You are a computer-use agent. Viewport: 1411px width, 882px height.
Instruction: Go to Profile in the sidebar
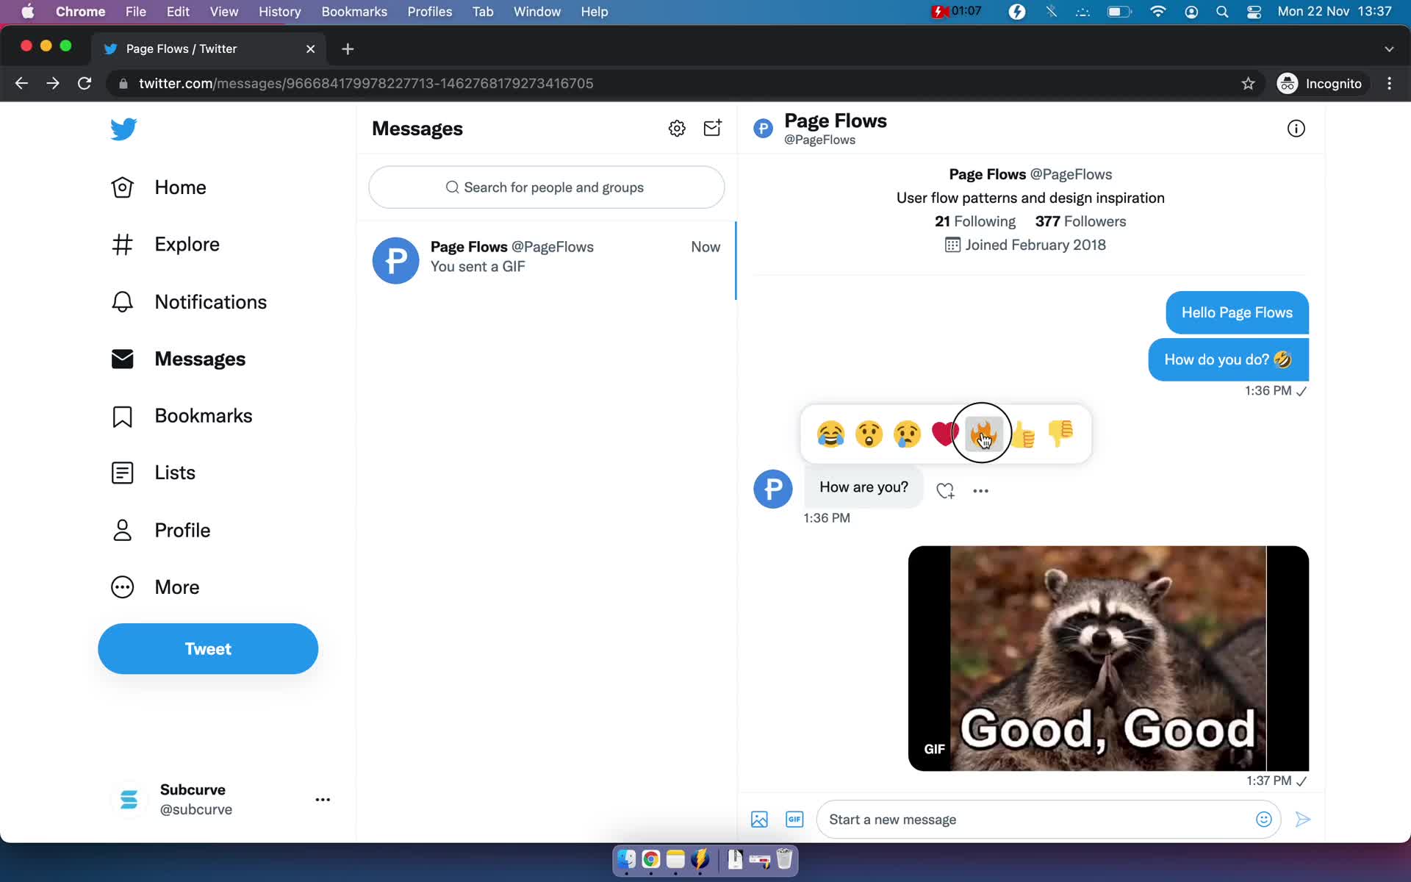click(x=160, y=530)
